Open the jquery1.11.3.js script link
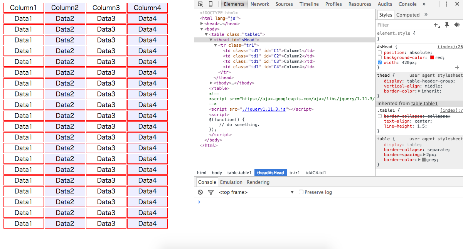The image size is (463, 249). tap(264, 109)
